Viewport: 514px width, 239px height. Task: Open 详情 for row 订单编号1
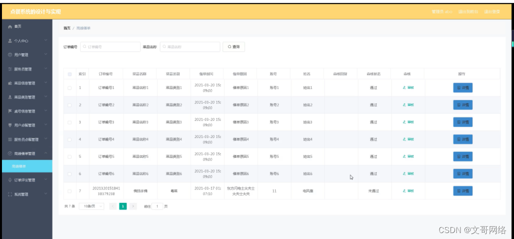coord(463,88)
